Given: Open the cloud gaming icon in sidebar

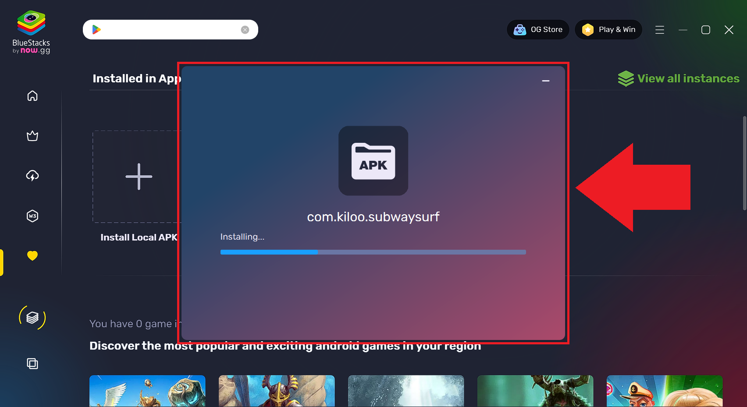Looking at the screenshot, I should tap(32, 176).
